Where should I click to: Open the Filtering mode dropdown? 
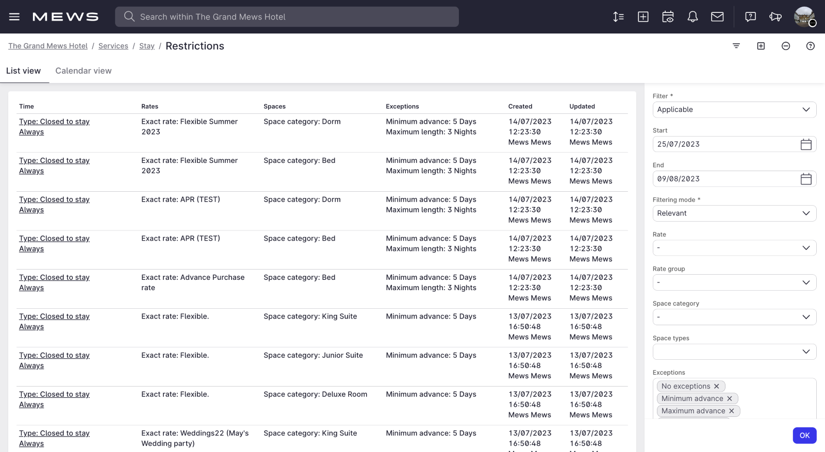click(734, 213)
